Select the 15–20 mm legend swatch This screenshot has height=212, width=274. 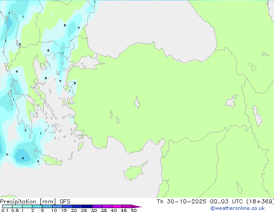coord(67,206)
